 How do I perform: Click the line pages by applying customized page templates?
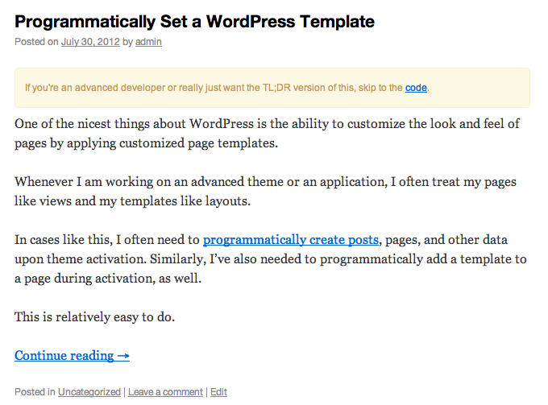[x=146, y=143]
